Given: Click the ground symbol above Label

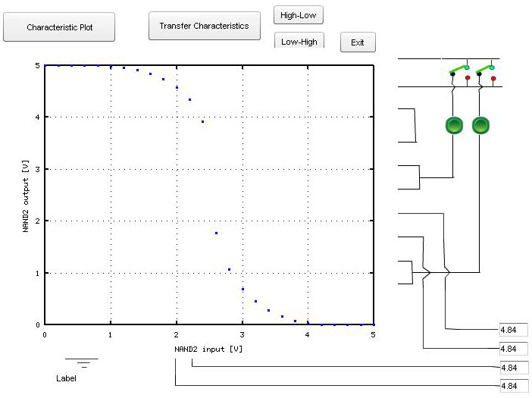Looking at the screenshot, I should (82, 363).
